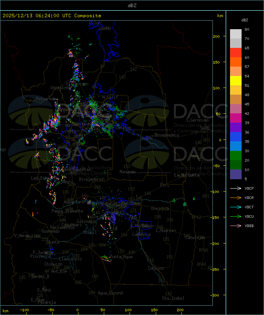264x315 pixels.
Task: Pick the dark blue 35-36 dBZ swatch
Action: [236, 137]
